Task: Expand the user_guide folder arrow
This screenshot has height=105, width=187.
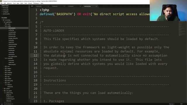Action: click(3, 91)
